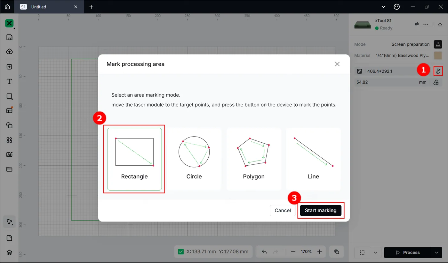Open the AI image generator tool
This screenshot has width=448, height=263.
(9, 154)
